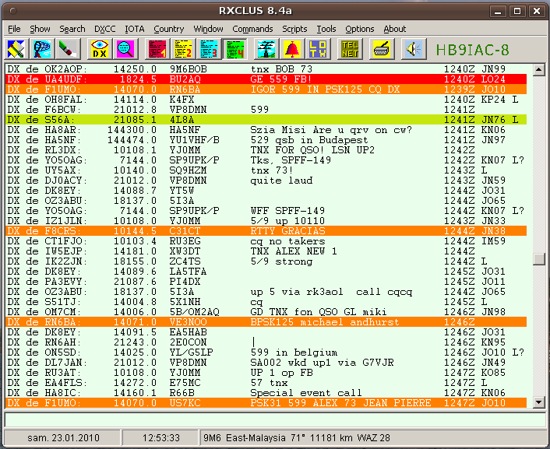Switch to green window 4 icon

[x=234, y=49]
